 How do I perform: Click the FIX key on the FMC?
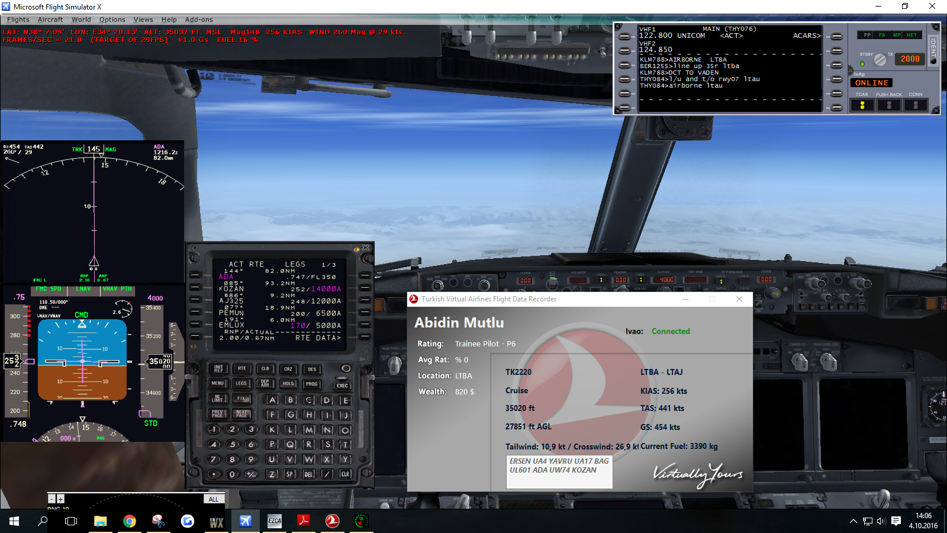241,399
